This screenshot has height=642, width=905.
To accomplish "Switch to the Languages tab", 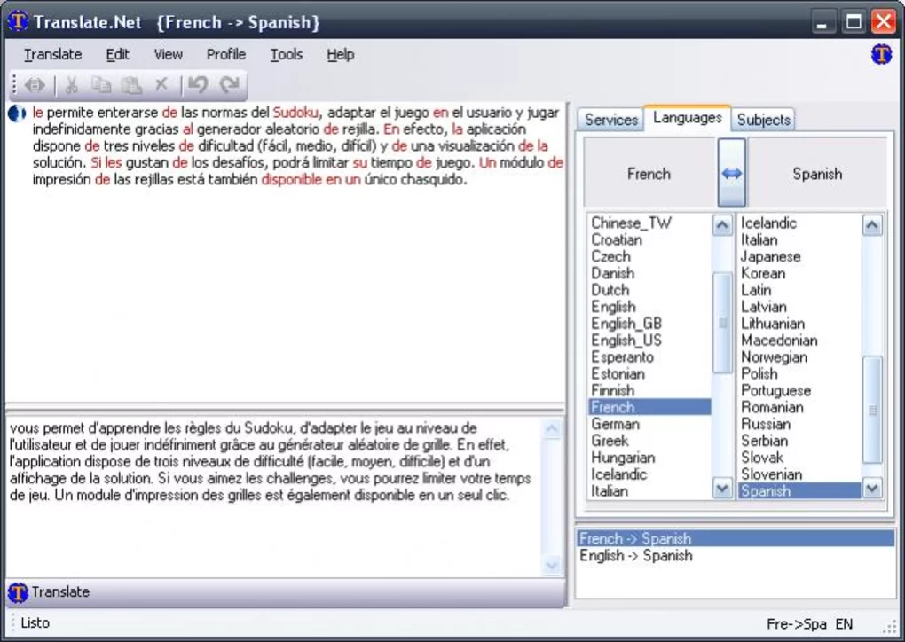I will pos(687,118).
